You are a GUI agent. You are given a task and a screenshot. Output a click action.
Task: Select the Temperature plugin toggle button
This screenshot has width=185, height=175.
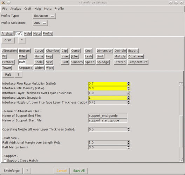(x=138, y=62)
